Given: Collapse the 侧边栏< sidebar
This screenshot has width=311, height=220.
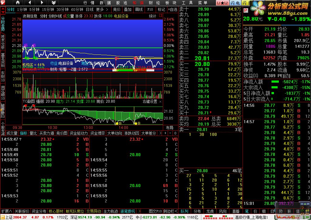Looking at the screenshot, I should (x=171, y=211).
